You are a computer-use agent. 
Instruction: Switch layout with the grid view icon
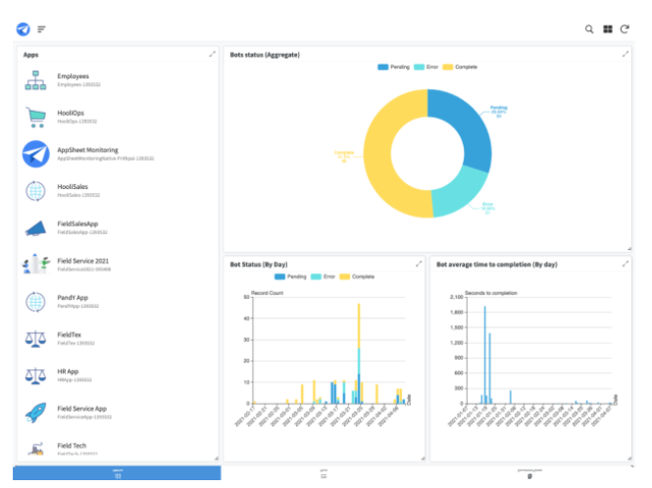pyautogui.click(x=608, y=29)
